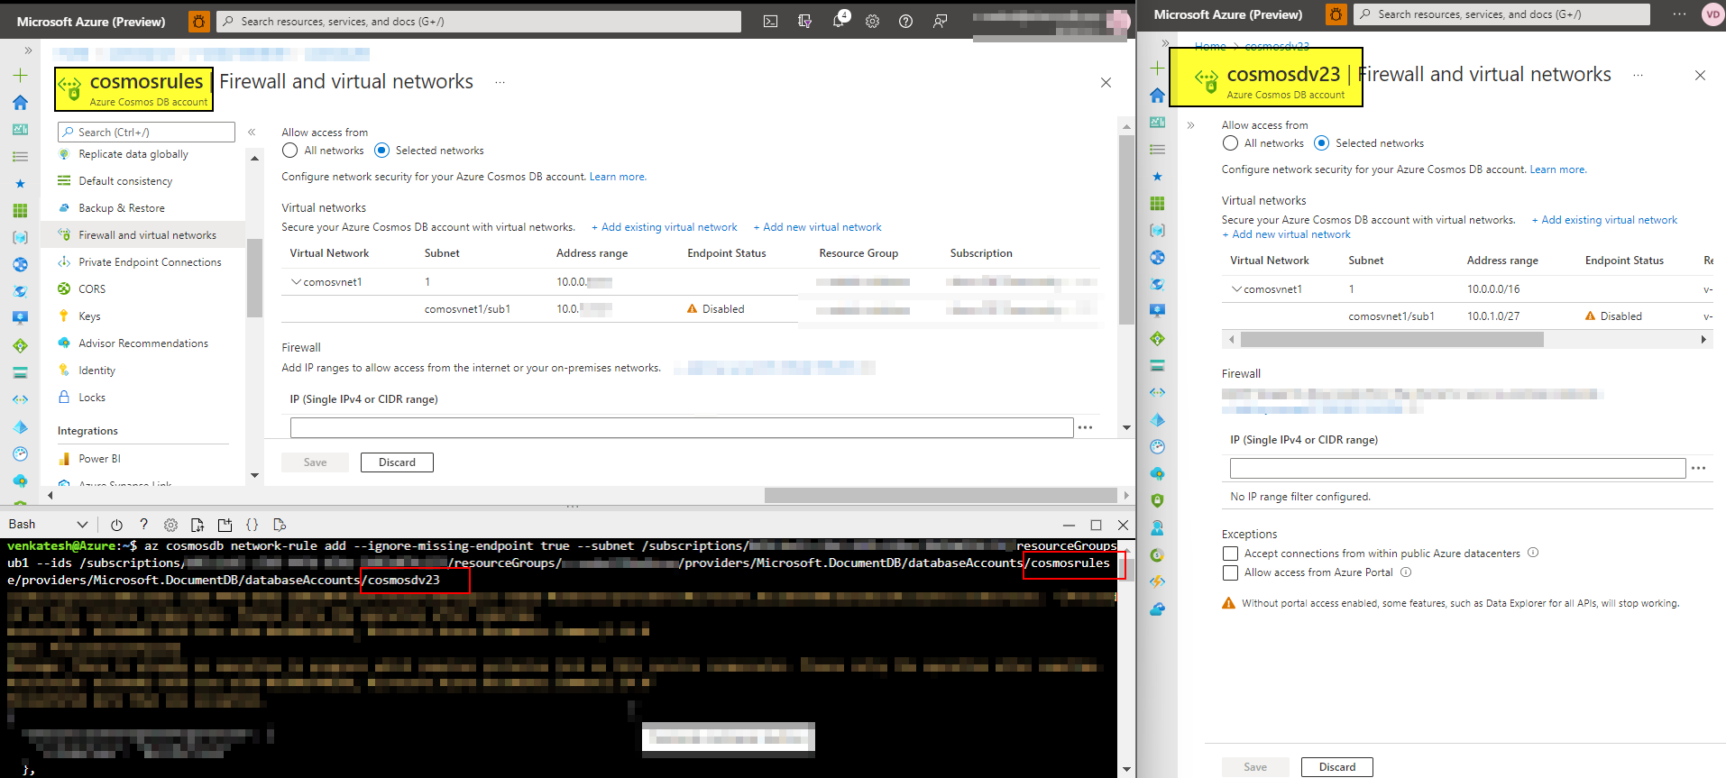
Task: Select All networks radio in cosmosrules window
Action: (289, 151)
